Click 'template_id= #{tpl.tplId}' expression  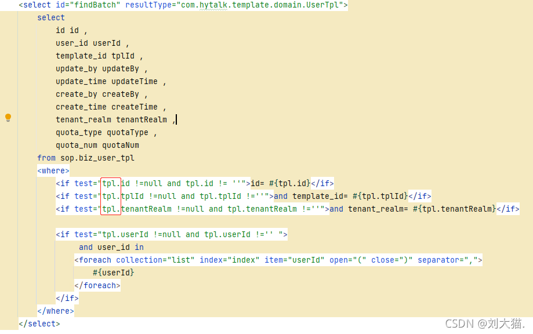[x=350, y=196]
